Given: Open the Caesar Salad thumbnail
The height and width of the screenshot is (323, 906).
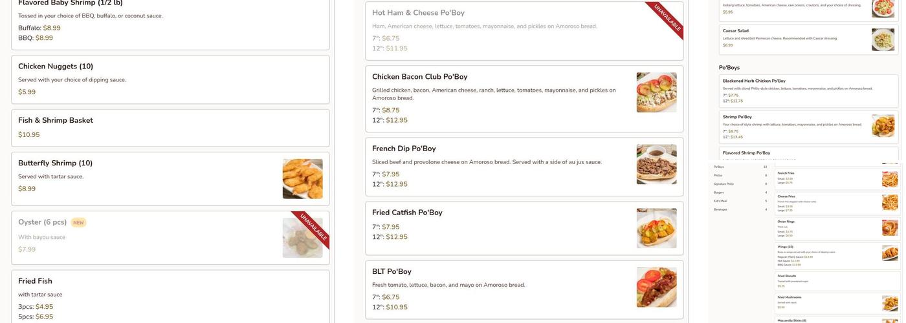Looking at the screenshot, I should [x=883, y=39].
